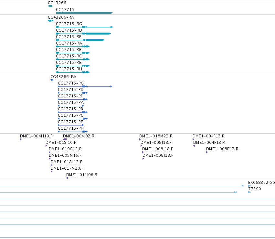Select the 77390 feature label
Image resolution: width=275 pixels, height=239 pixels.
(255, 189)
